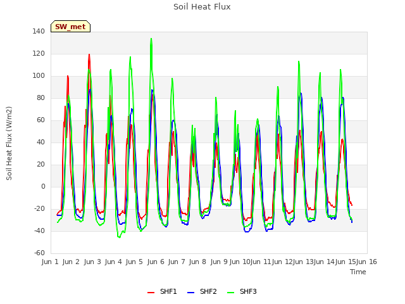Click the green SHF3 minimum below -40 near Jun 4
Image resolution: width=405 pixels, height=304 pixels.
[x=119, y=237]
